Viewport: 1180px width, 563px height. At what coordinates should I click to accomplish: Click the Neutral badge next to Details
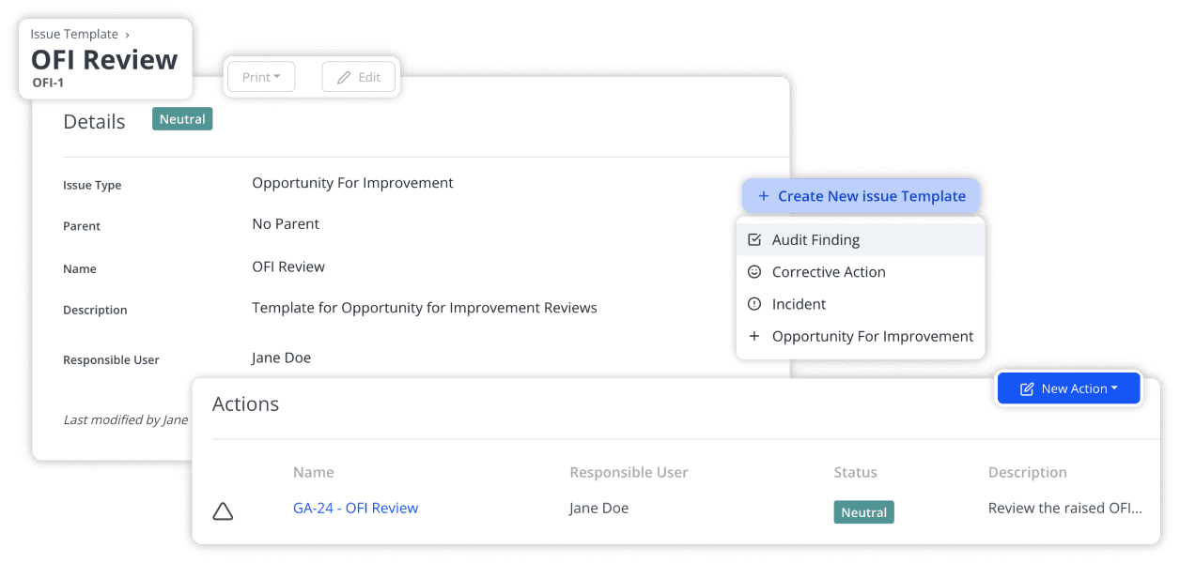pos(182,119)
